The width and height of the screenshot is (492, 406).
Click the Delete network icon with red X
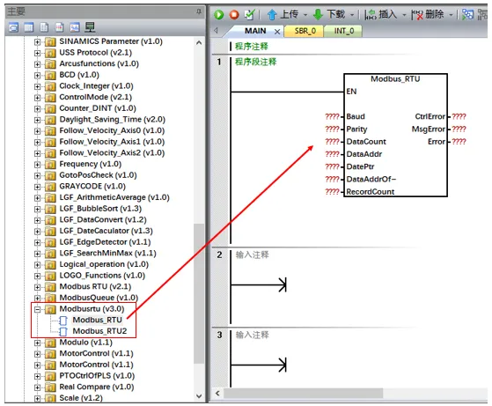click(x=417, y=14)
